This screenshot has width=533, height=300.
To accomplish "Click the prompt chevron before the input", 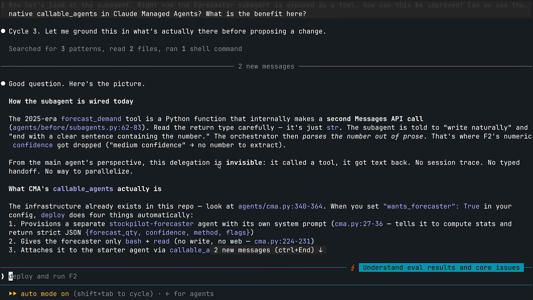I will 3,276.
